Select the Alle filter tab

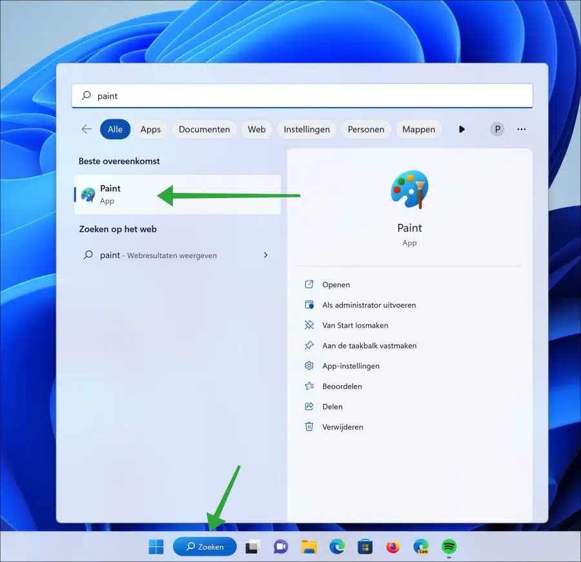[x=116, y=129]
